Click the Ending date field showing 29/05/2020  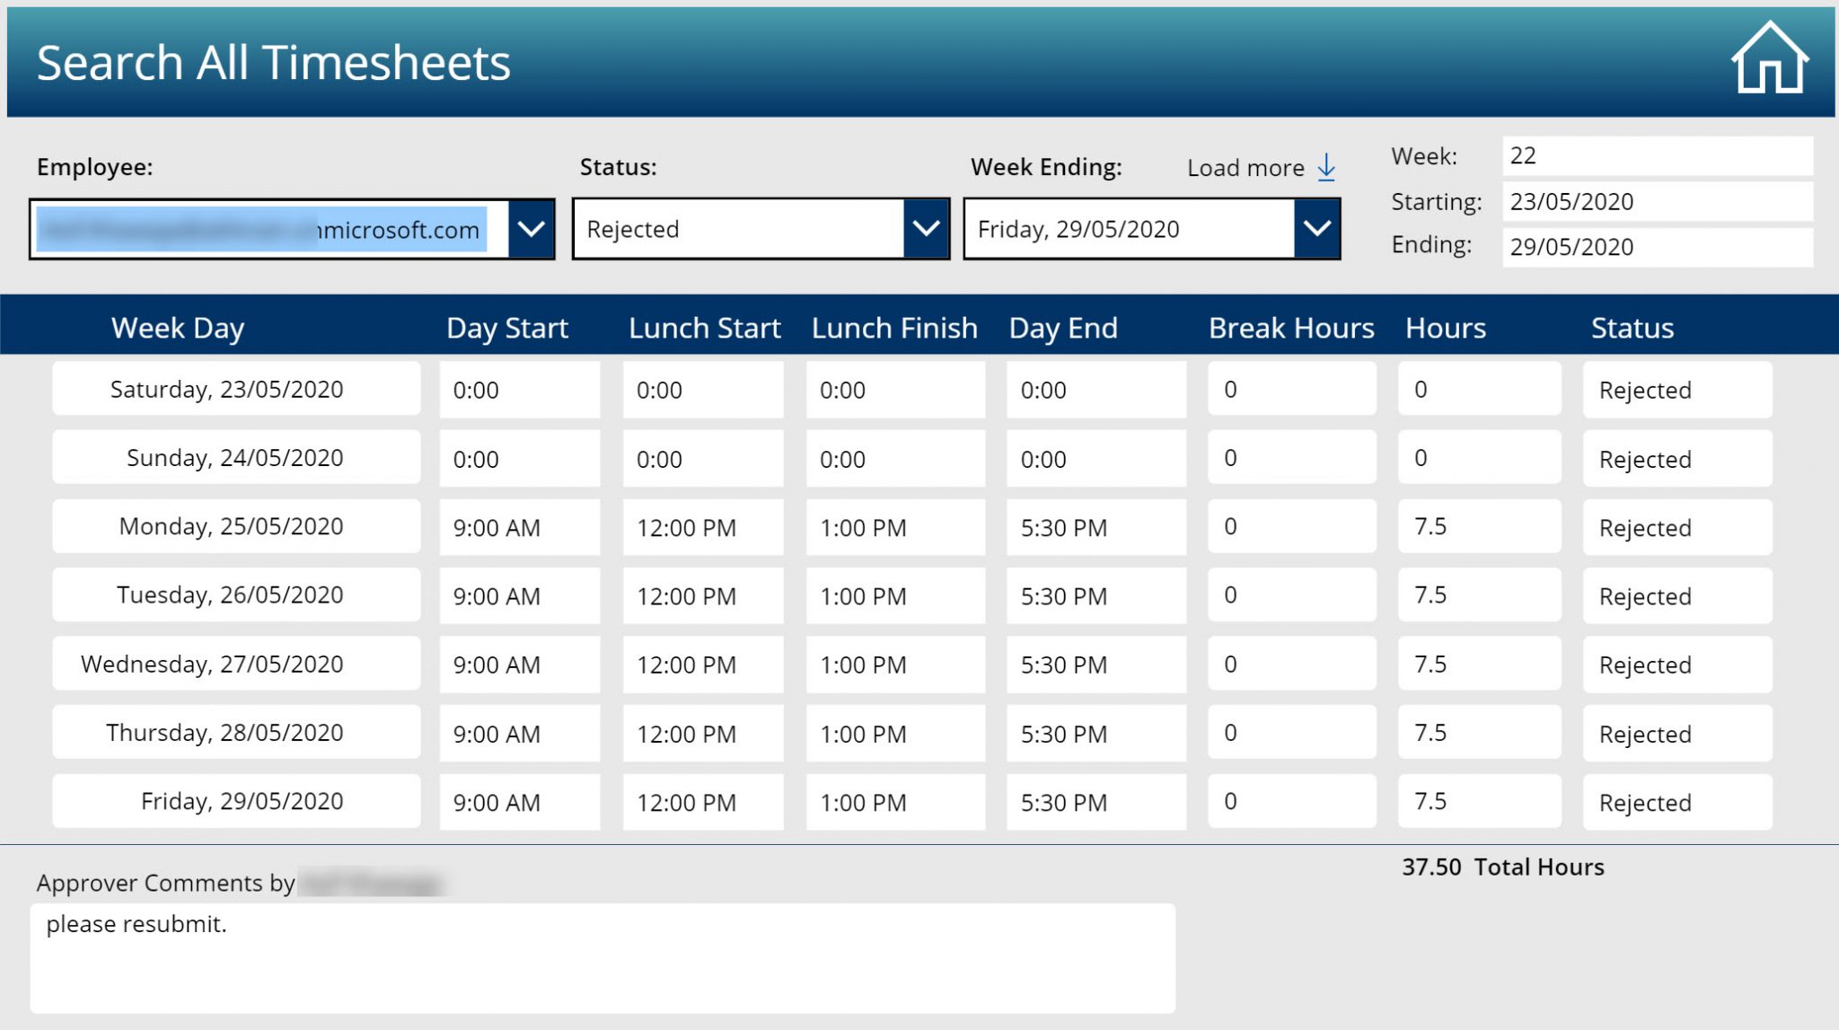(1657, 246)
